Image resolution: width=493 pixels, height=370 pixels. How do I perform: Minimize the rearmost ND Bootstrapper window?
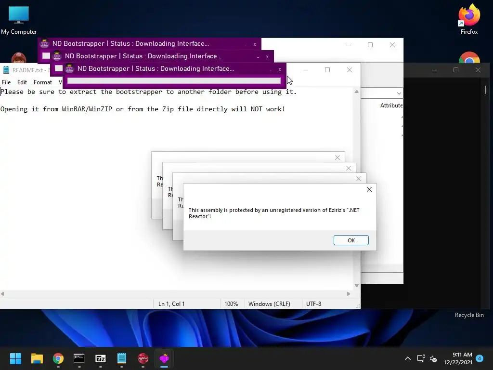click(245, 44)
